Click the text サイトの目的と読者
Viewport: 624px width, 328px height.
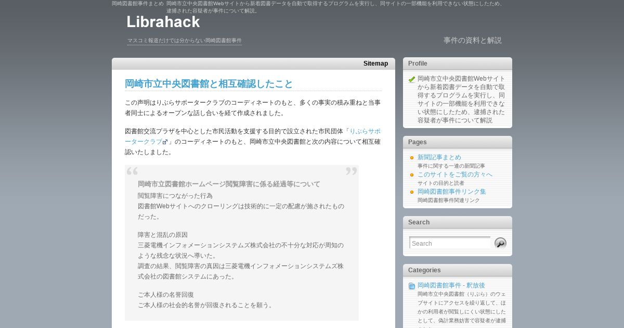point(441,183)
